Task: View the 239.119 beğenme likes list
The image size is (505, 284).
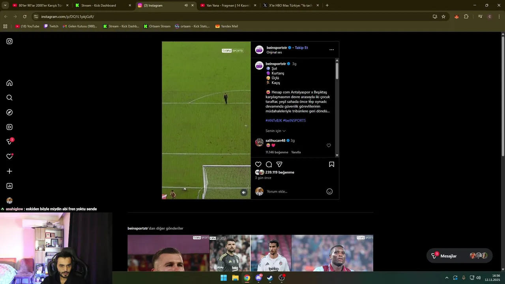Action: [x=280, y=172]
